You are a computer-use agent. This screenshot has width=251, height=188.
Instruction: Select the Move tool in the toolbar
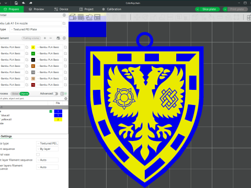pyautogui.click(x=137, y=17)
